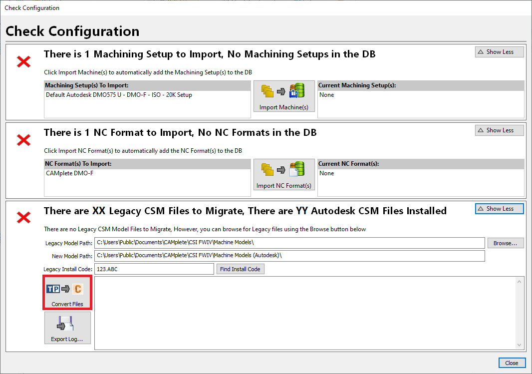Click the log area scrollbar down arrow
532x374 pixels.
[x=519, y=345]
